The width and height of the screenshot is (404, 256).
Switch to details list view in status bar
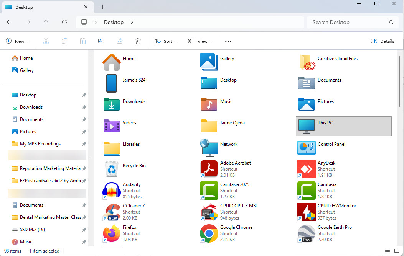coord(388,251)
